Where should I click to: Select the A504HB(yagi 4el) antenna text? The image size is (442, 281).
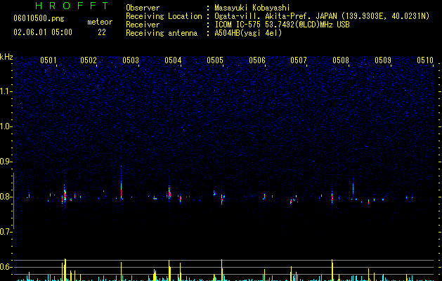pyautogui.click(x=248, y=33)
